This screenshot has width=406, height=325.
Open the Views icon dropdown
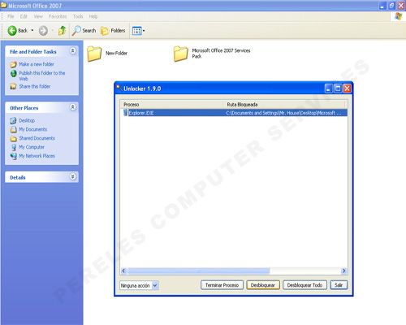[x=138, y=31]
